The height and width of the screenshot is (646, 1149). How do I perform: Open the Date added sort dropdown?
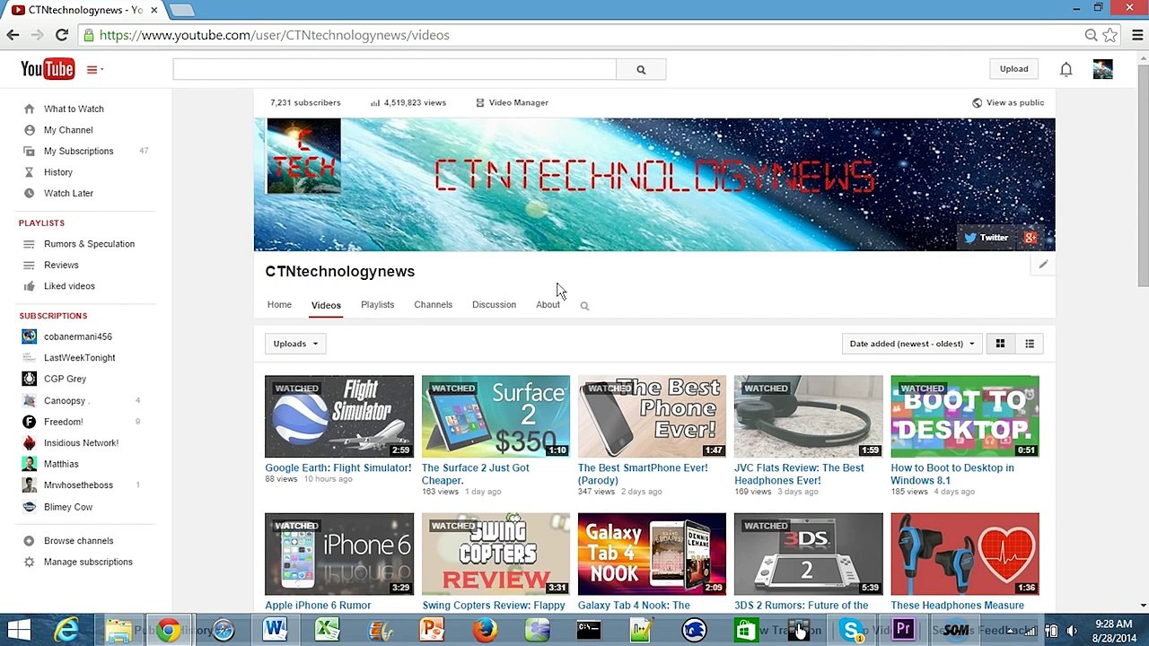click(x=911, y=344)
